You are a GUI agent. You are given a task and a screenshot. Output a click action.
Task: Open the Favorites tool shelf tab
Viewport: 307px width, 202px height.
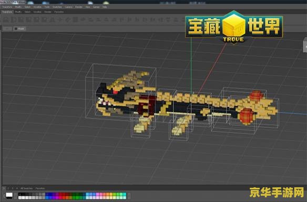59,12
